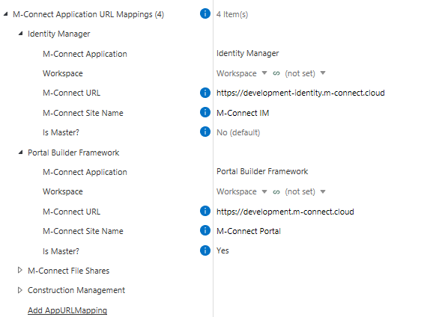This screenshot has width=442, height=317.
Task: Select M-Connect URL label under Identity Manager
Action: (x=71, y=93)
